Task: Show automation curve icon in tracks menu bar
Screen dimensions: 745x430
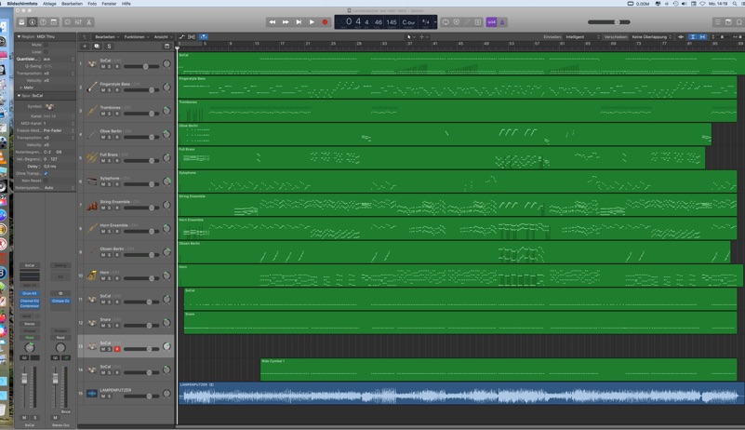Action: [x=182, y=36]
